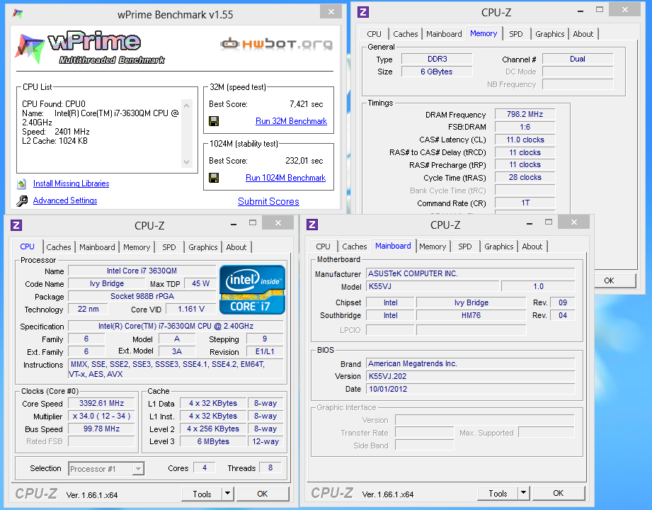
Task: Open Memory tab in CPU window
Action: [x=137, y=247]
